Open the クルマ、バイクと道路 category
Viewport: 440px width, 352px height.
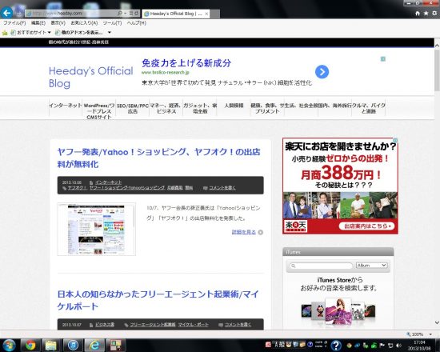pyautogui.click(x=369, y=108)
